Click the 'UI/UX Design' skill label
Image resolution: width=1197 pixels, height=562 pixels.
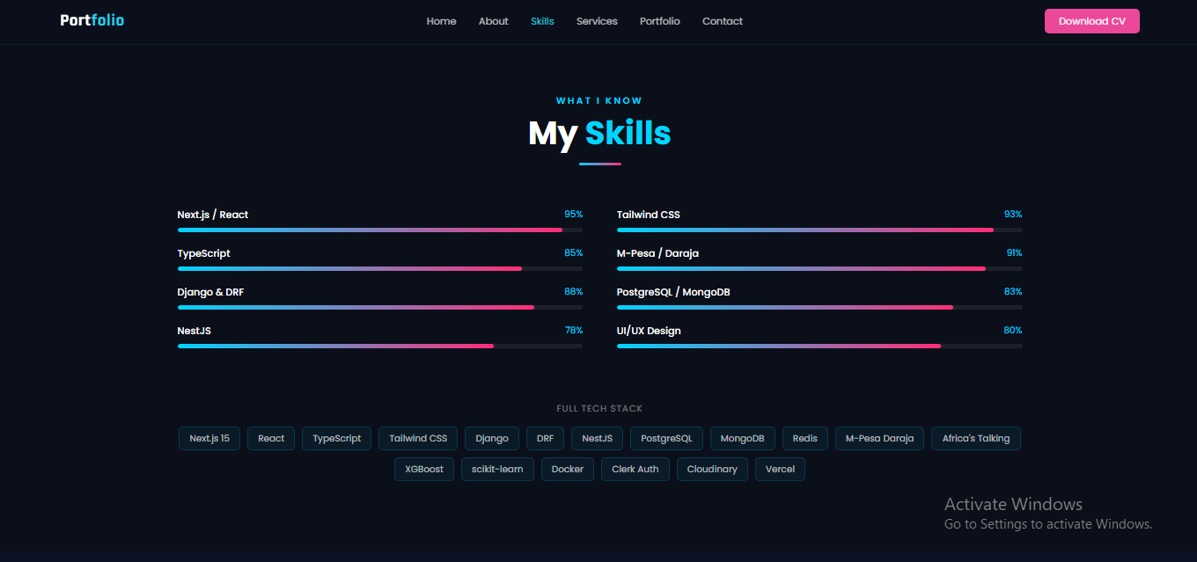649,331
